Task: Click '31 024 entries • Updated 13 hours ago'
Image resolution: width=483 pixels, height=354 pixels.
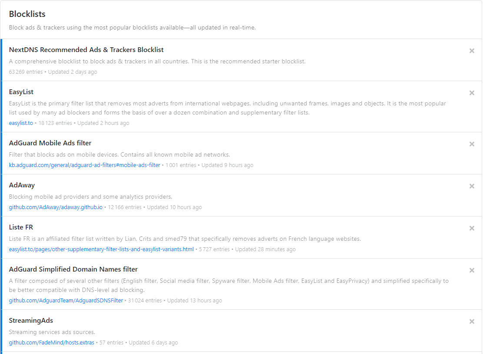Action: click(175, 301)
